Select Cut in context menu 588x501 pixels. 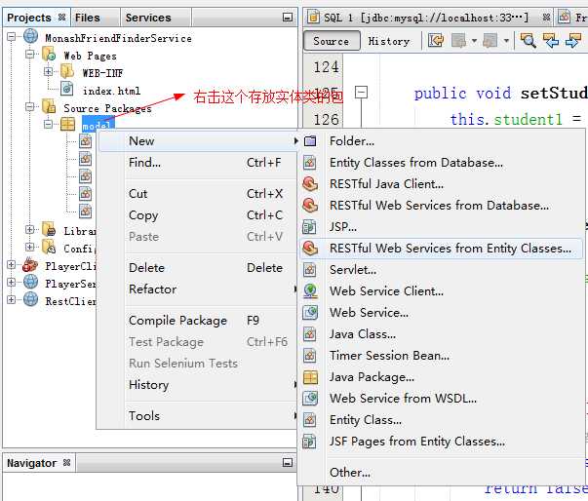(199, 194)
